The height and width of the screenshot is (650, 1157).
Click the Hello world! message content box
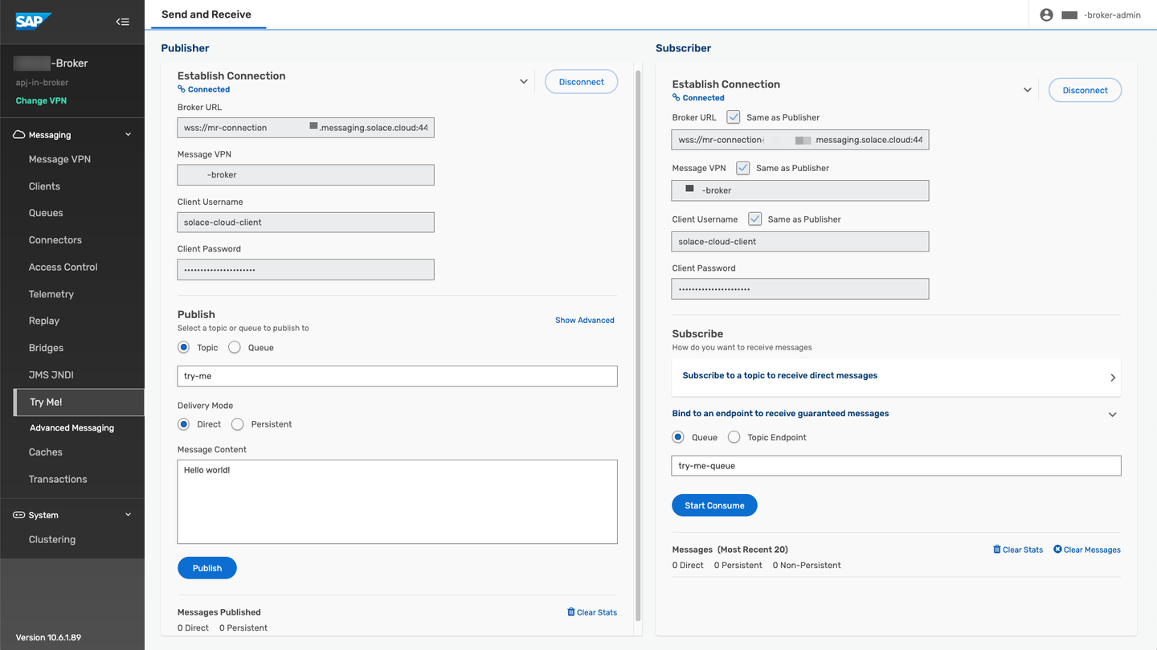point(397,502)
